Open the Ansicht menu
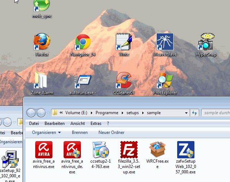Viewport: 230px width, 182px height. 78,123
